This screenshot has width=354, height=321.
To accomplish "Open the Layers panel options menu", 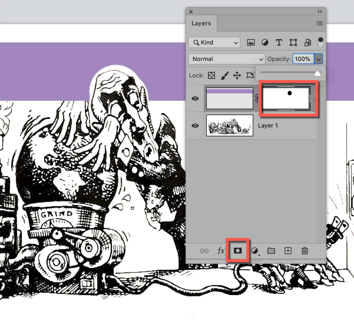I will (320, 23).
